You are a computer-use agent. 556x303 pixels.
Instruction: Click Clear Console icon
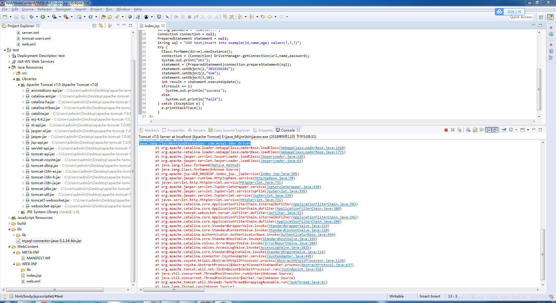pyautogui.click(x=468, y=130)
